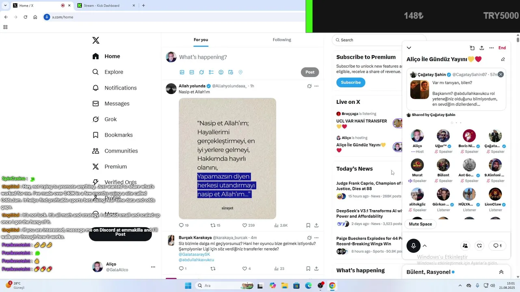Image resolution: width=520 pixels, height=292 pixels.
Task: Switch to the Following tab
Action: (x=282, y=40)
